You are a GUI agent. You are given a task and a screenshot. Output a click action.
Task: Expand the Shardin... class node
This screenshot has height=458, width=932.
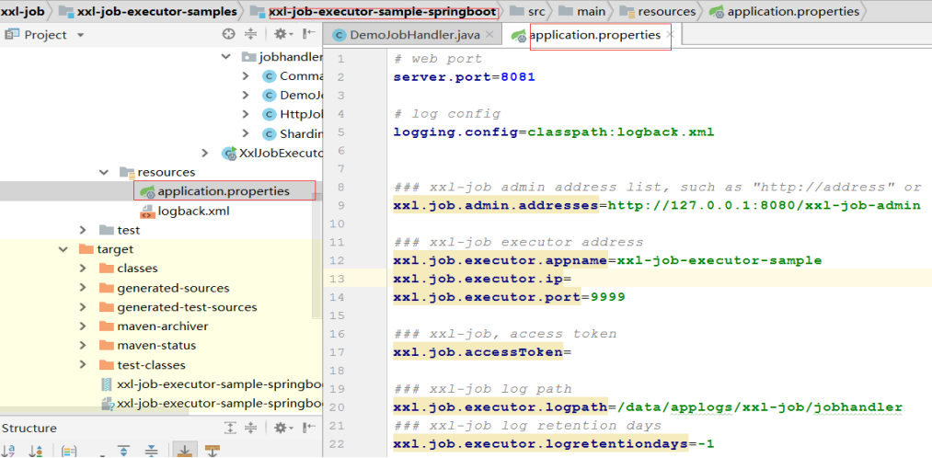(246, 133)
